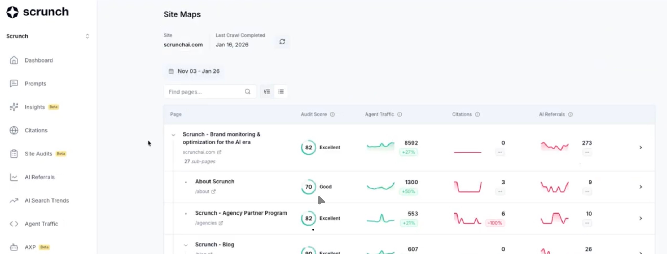Open Insights beta section
The width and height of the screenshot is (667, 254).
click(x=35, y=107)
